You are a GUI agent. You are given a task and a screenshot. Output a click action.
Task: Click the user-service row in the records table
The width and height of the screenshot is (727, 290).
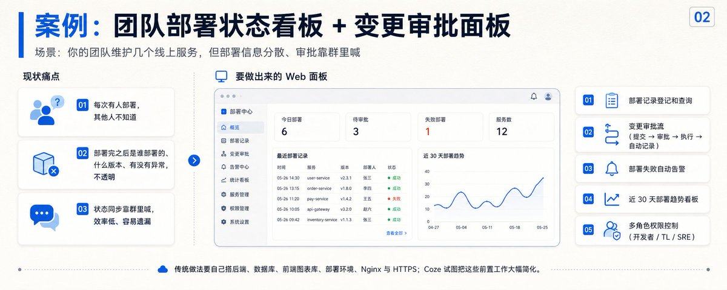342,178
